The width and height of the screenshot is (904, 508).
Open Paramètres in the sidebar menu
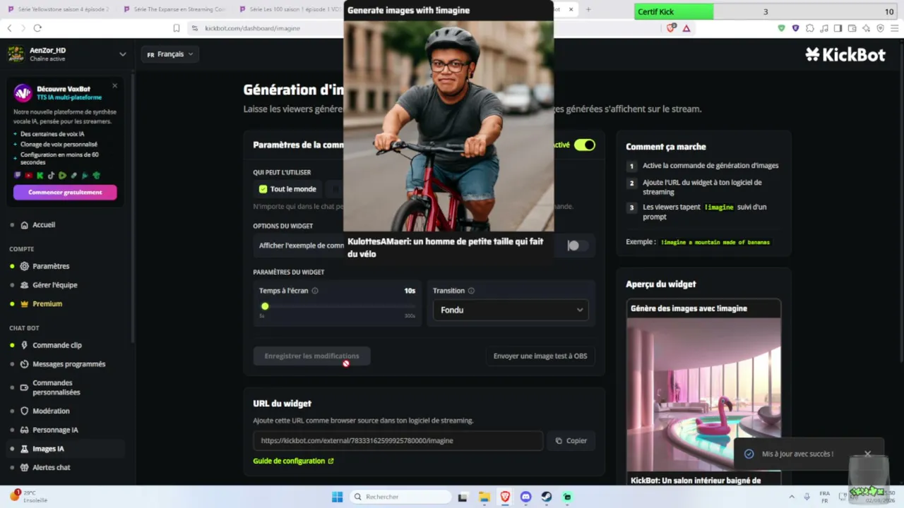(51, 266)
